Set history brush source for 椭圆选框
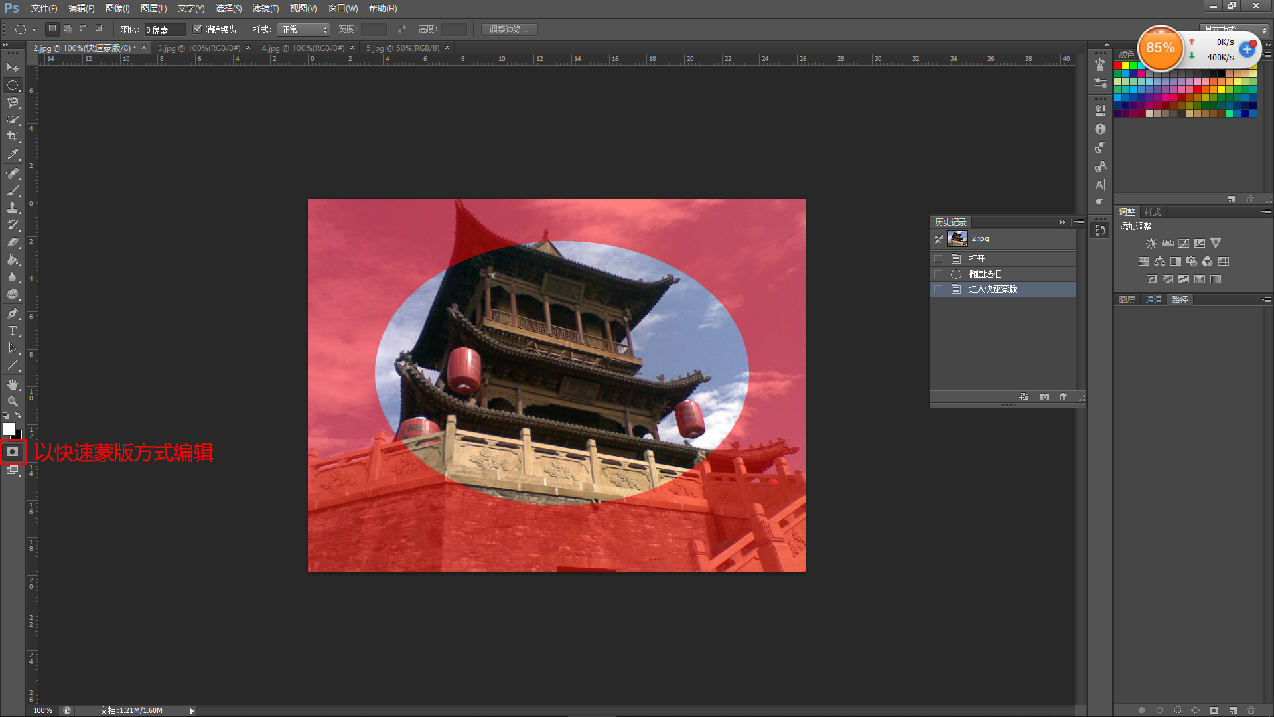Image resolution: width=1274 pixels, height=717 pixels. click(x=938, y=274)
